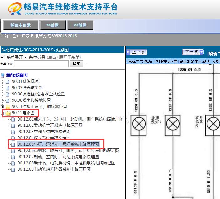Open 90.06保险丝/继电器盒及位置
Screen dimensions: 220x199
coord(38,94)
